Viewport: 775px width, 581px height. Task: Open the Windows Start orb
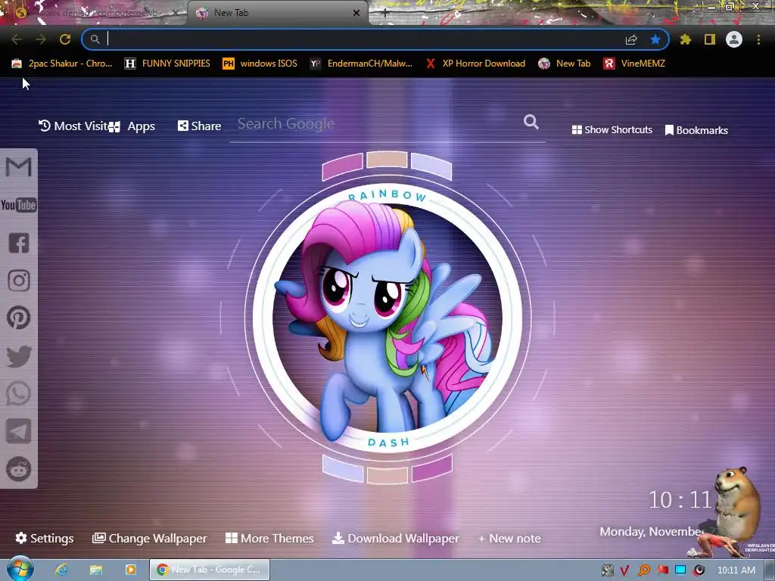20,569
